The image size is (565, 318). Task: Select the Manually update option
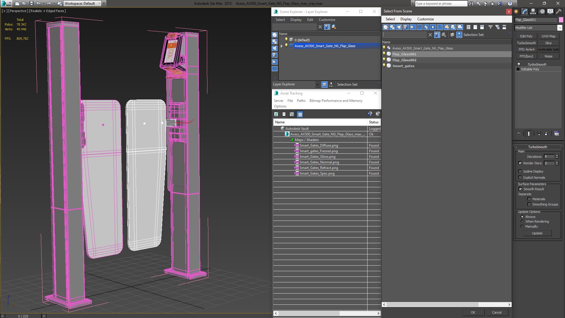point(522,226)
